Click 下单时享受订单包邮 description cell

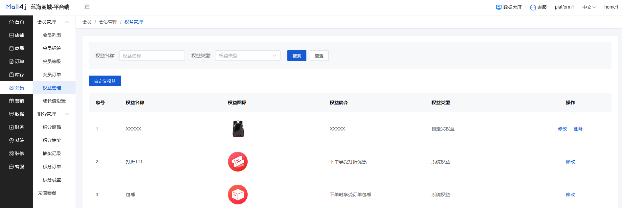point(350,195)
